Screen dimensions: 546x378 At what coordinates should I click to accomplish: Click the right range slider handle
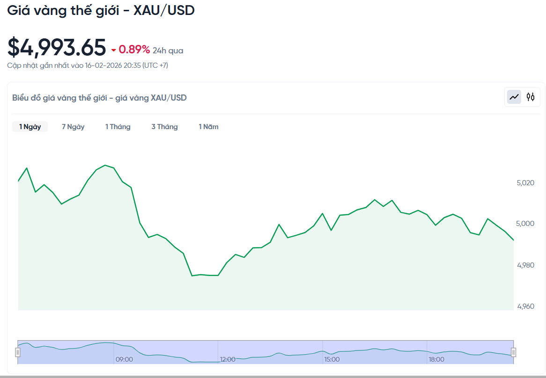(513, 352)
